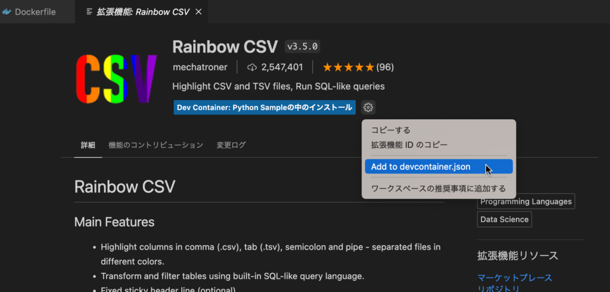Image resolution: width=610 pixels, height=292 pixels.
Task: Switch to the 変更ログ changelog tab
Action: click(x=231, y=145)
